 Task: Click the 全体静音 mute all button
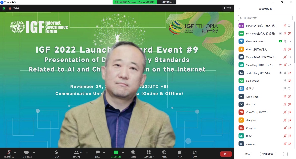click(x=267, y=154)
